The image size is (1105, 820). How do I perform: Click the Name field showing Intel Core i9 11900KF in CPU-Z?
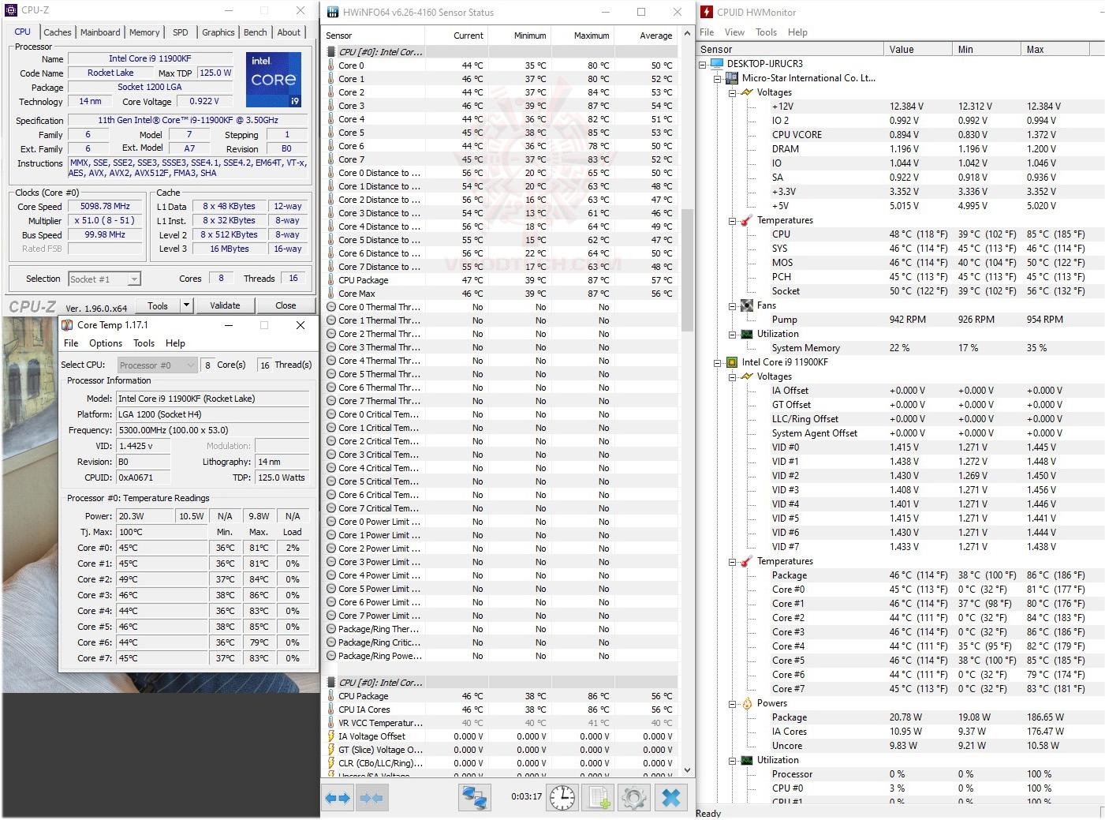[x=150, y=58]
